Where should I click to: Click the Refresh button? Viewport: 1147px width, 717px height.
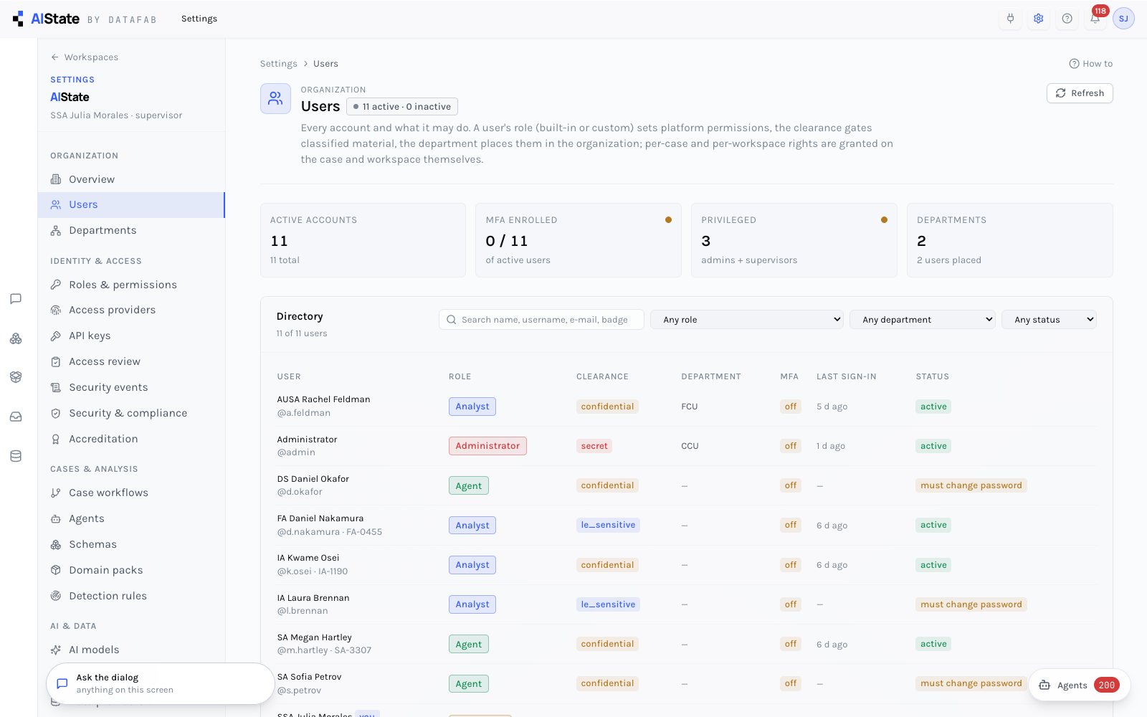pos(1080,93)
